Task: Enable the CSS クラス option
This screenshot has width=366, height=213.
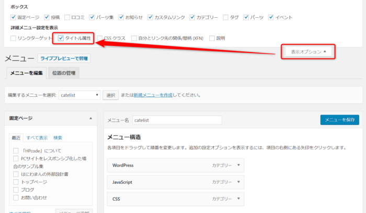Action: 100,38
